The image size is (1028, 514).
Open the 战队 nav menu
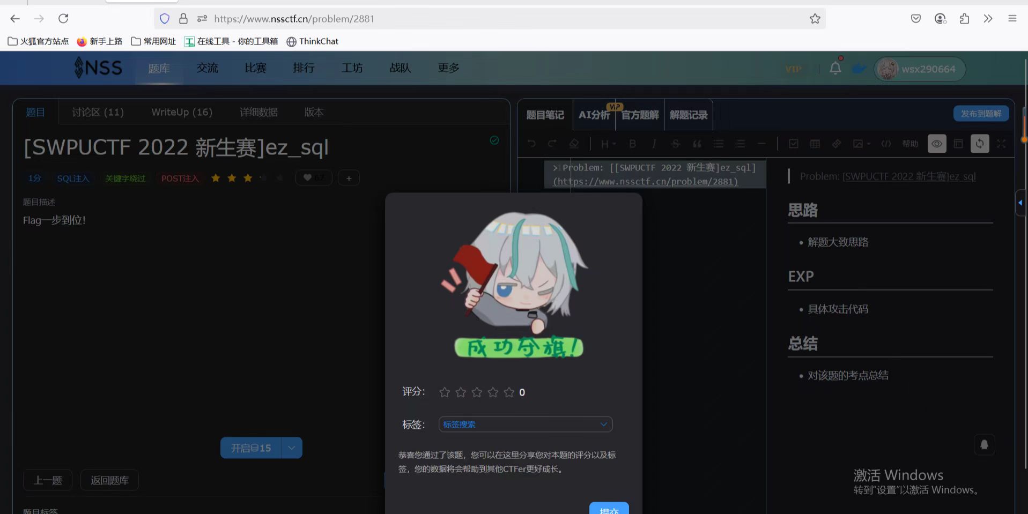pos(400,68)
